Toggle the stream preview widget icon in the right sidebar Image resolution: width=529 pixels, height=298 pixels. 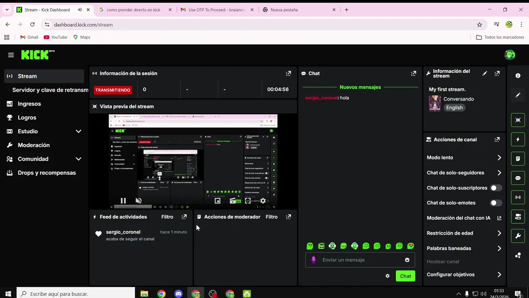pos(518,120)
